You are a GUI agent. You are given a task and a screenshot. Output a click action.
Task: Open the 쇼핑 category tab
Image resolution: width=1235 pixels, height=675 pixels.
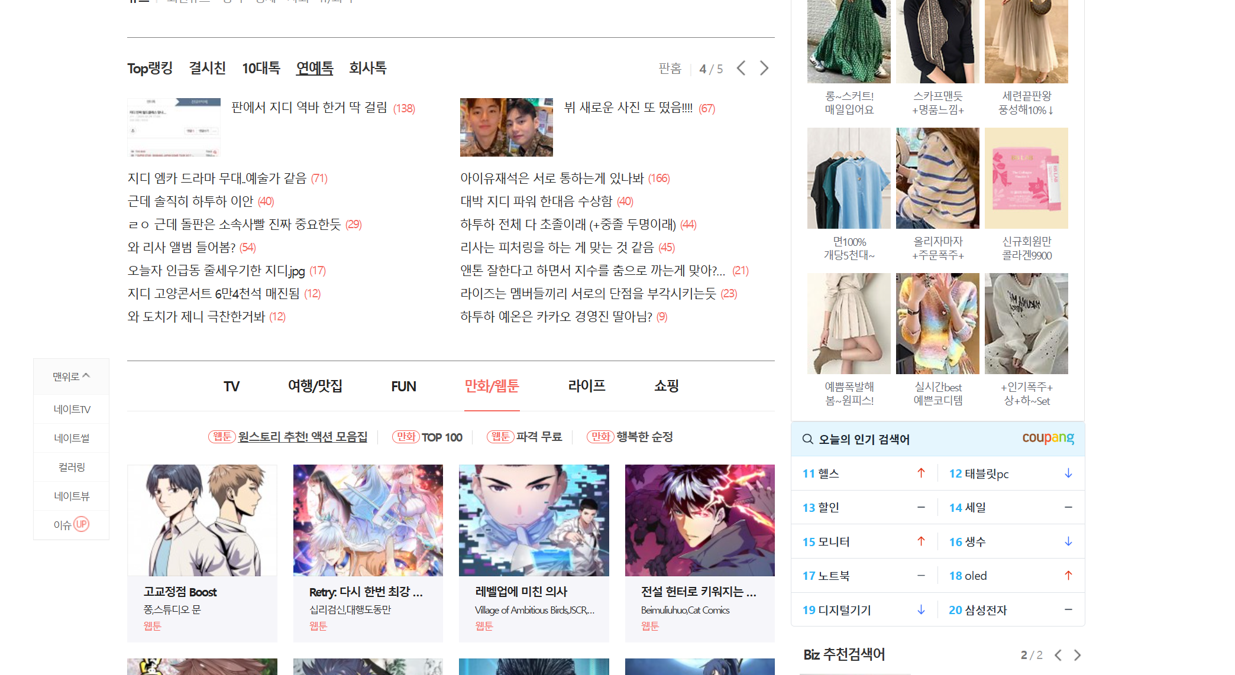[x=666, y=386]
